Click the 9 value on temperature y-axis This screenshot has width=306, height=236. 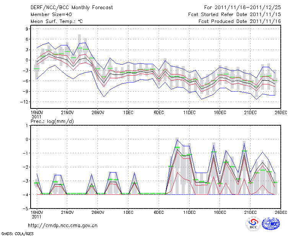click(27, 29)
